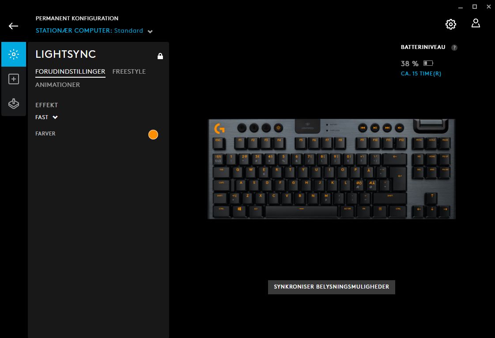The height and width of the screenshot is (338, 495).
Task: Click the battery level help question mark
Action: pos(454,48)
